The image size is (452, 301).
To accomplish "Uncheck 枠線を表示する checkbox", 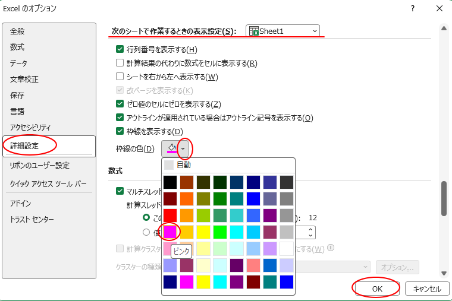I will pos(120,131).
